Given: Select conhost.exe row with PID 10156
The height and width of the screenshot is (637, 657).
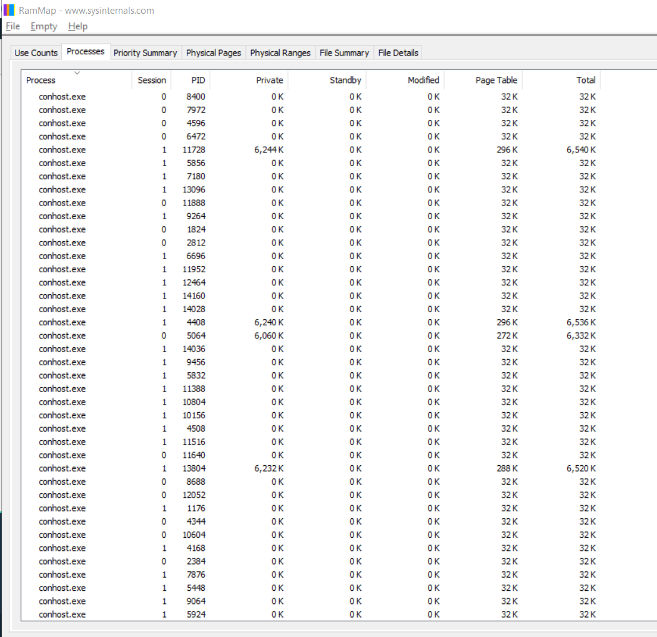Looking at the screenshot, I should [311, 415].
